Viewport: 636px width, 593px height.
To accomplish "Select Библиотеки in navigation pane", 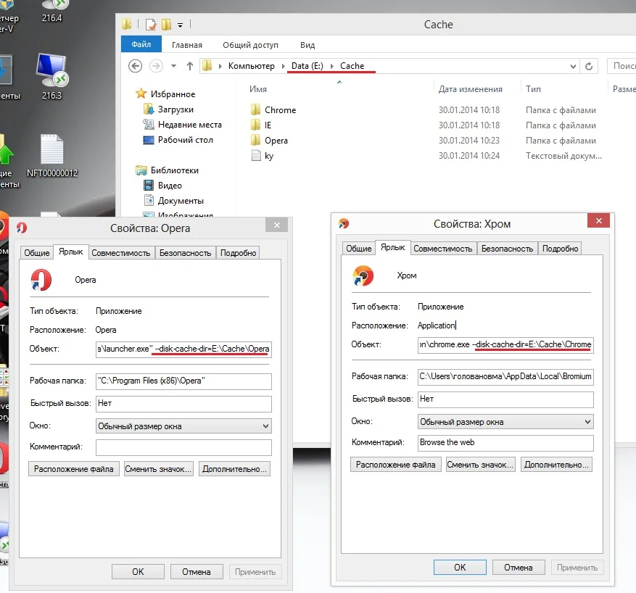I will click(175, 170).
